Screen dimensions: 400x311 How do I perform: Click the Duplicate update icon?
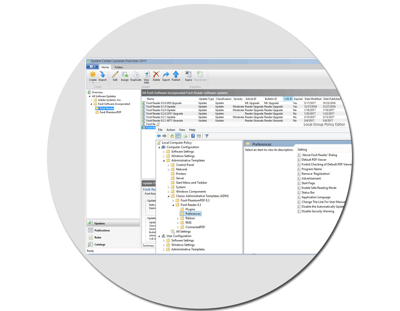pyautogui.click(x=136, y=75)
